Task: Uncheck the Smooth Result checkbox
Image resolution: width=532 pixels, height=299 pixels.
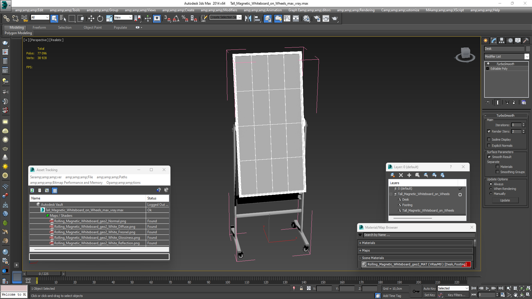Action: pos(489,157)
